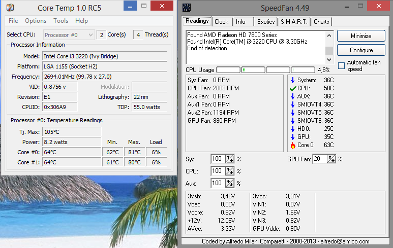Screen dimensions: 393x248
Task: Click the Tj. Max value 105°C
Action: 72,132
